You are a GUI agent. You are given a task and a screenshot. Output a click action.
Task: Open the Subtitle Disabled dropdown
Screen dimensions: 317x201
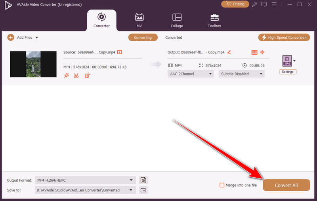pos(241,74)
